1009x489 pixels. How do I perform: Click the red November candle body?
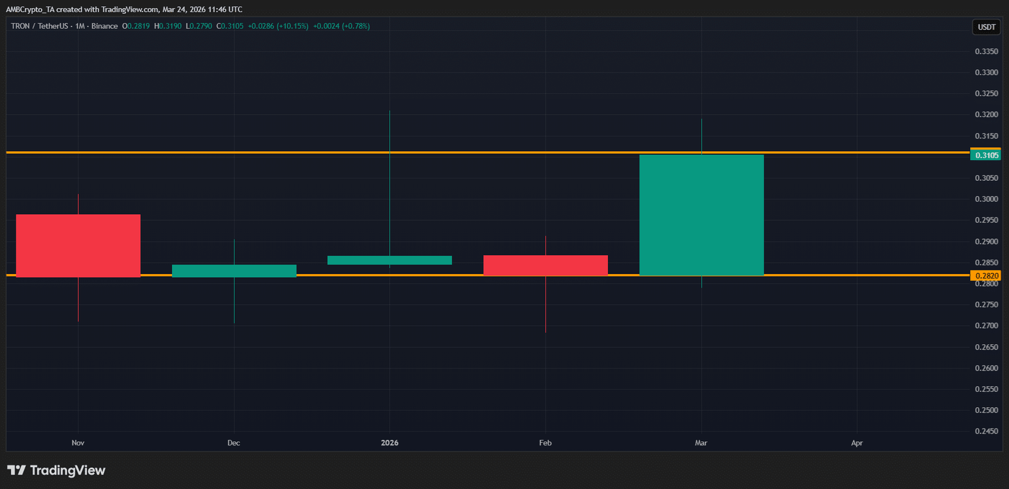pyautogui.click(x=78, y=245)
